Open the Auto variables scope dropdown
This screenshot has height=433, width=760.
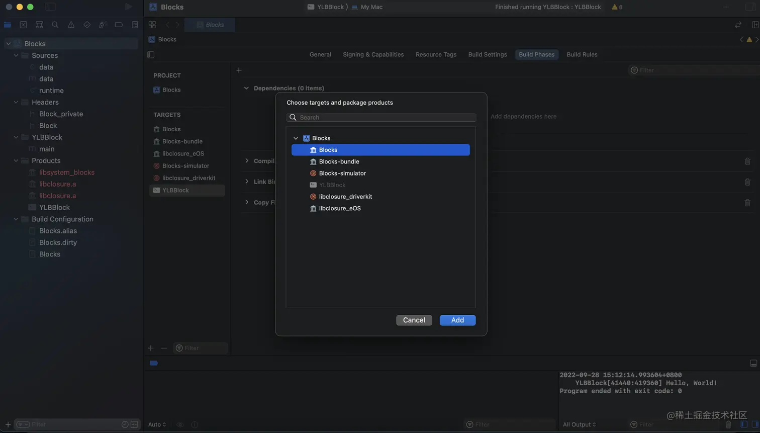pyautogui.click(x=157, y=424)
